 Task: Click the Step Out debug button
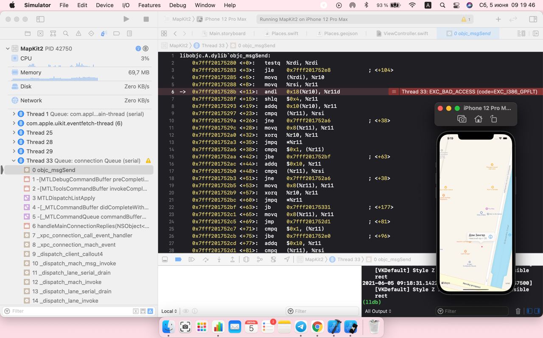[232, 259]
